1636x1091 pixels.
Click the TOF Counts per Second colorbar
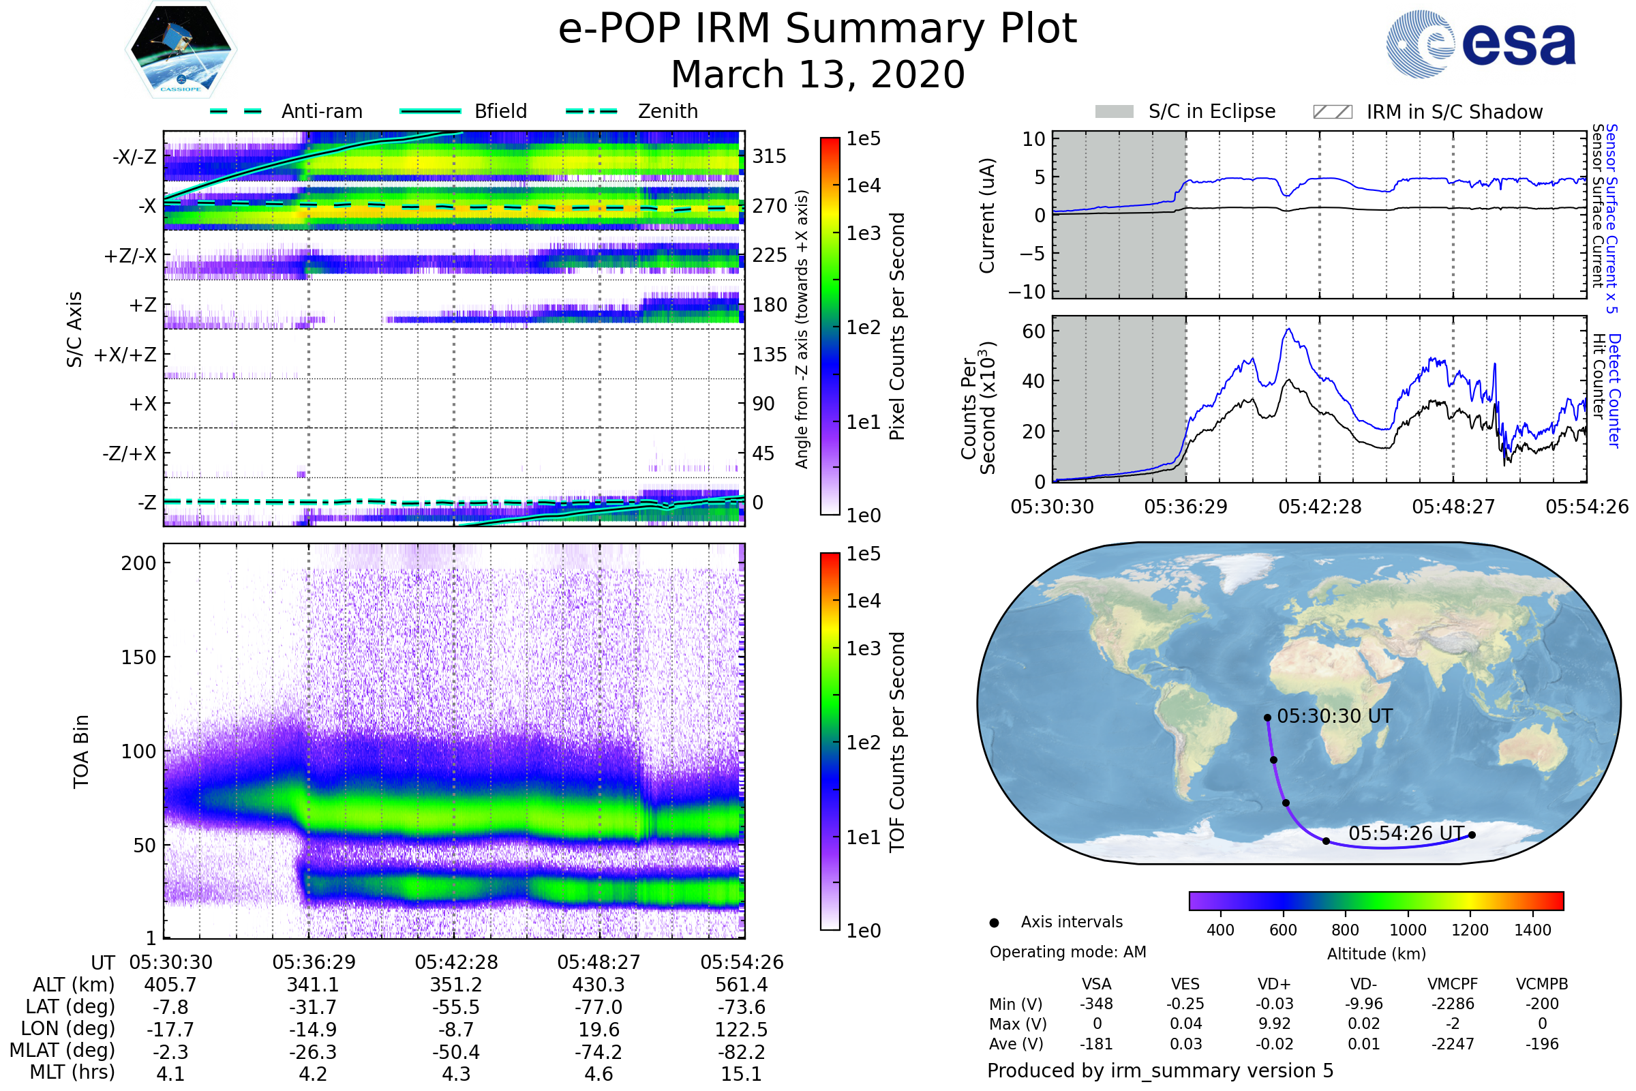830,741
